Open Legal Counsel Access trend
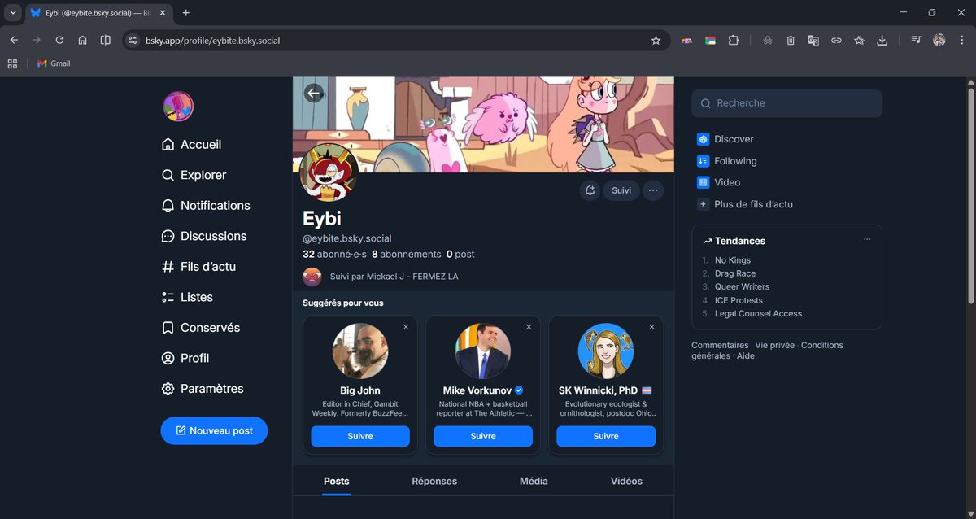976x519 pixels. pos(758,313)
